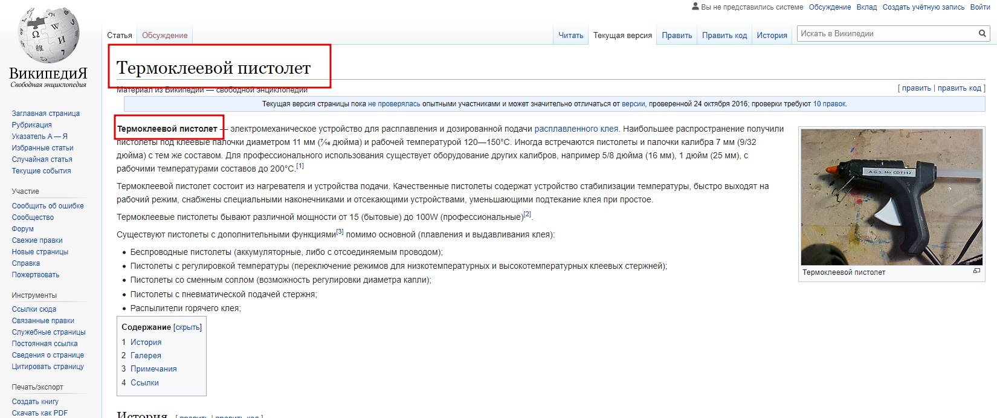The image size is (997, 418).
Task: Open 'Свежие правки' in the sidebar
Action: tap(37, 240)
